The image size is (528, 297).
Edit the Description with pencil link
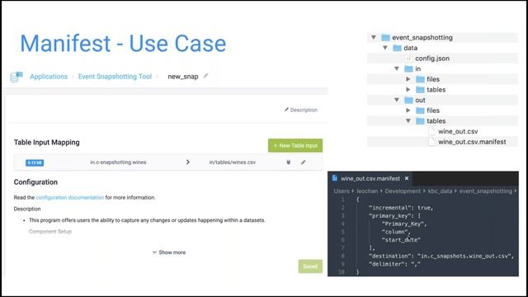click(x=300, y=110)
